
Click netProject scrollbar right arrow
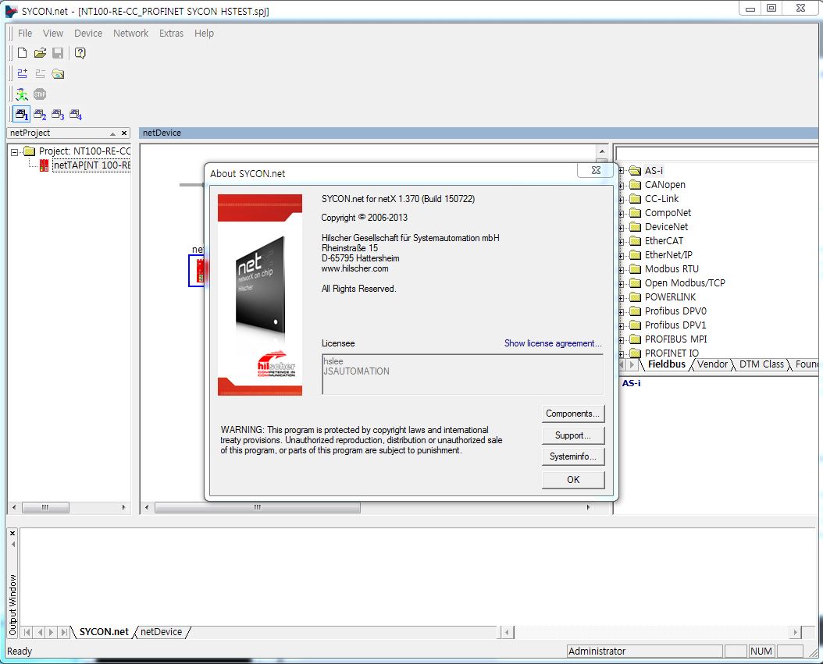123,508
